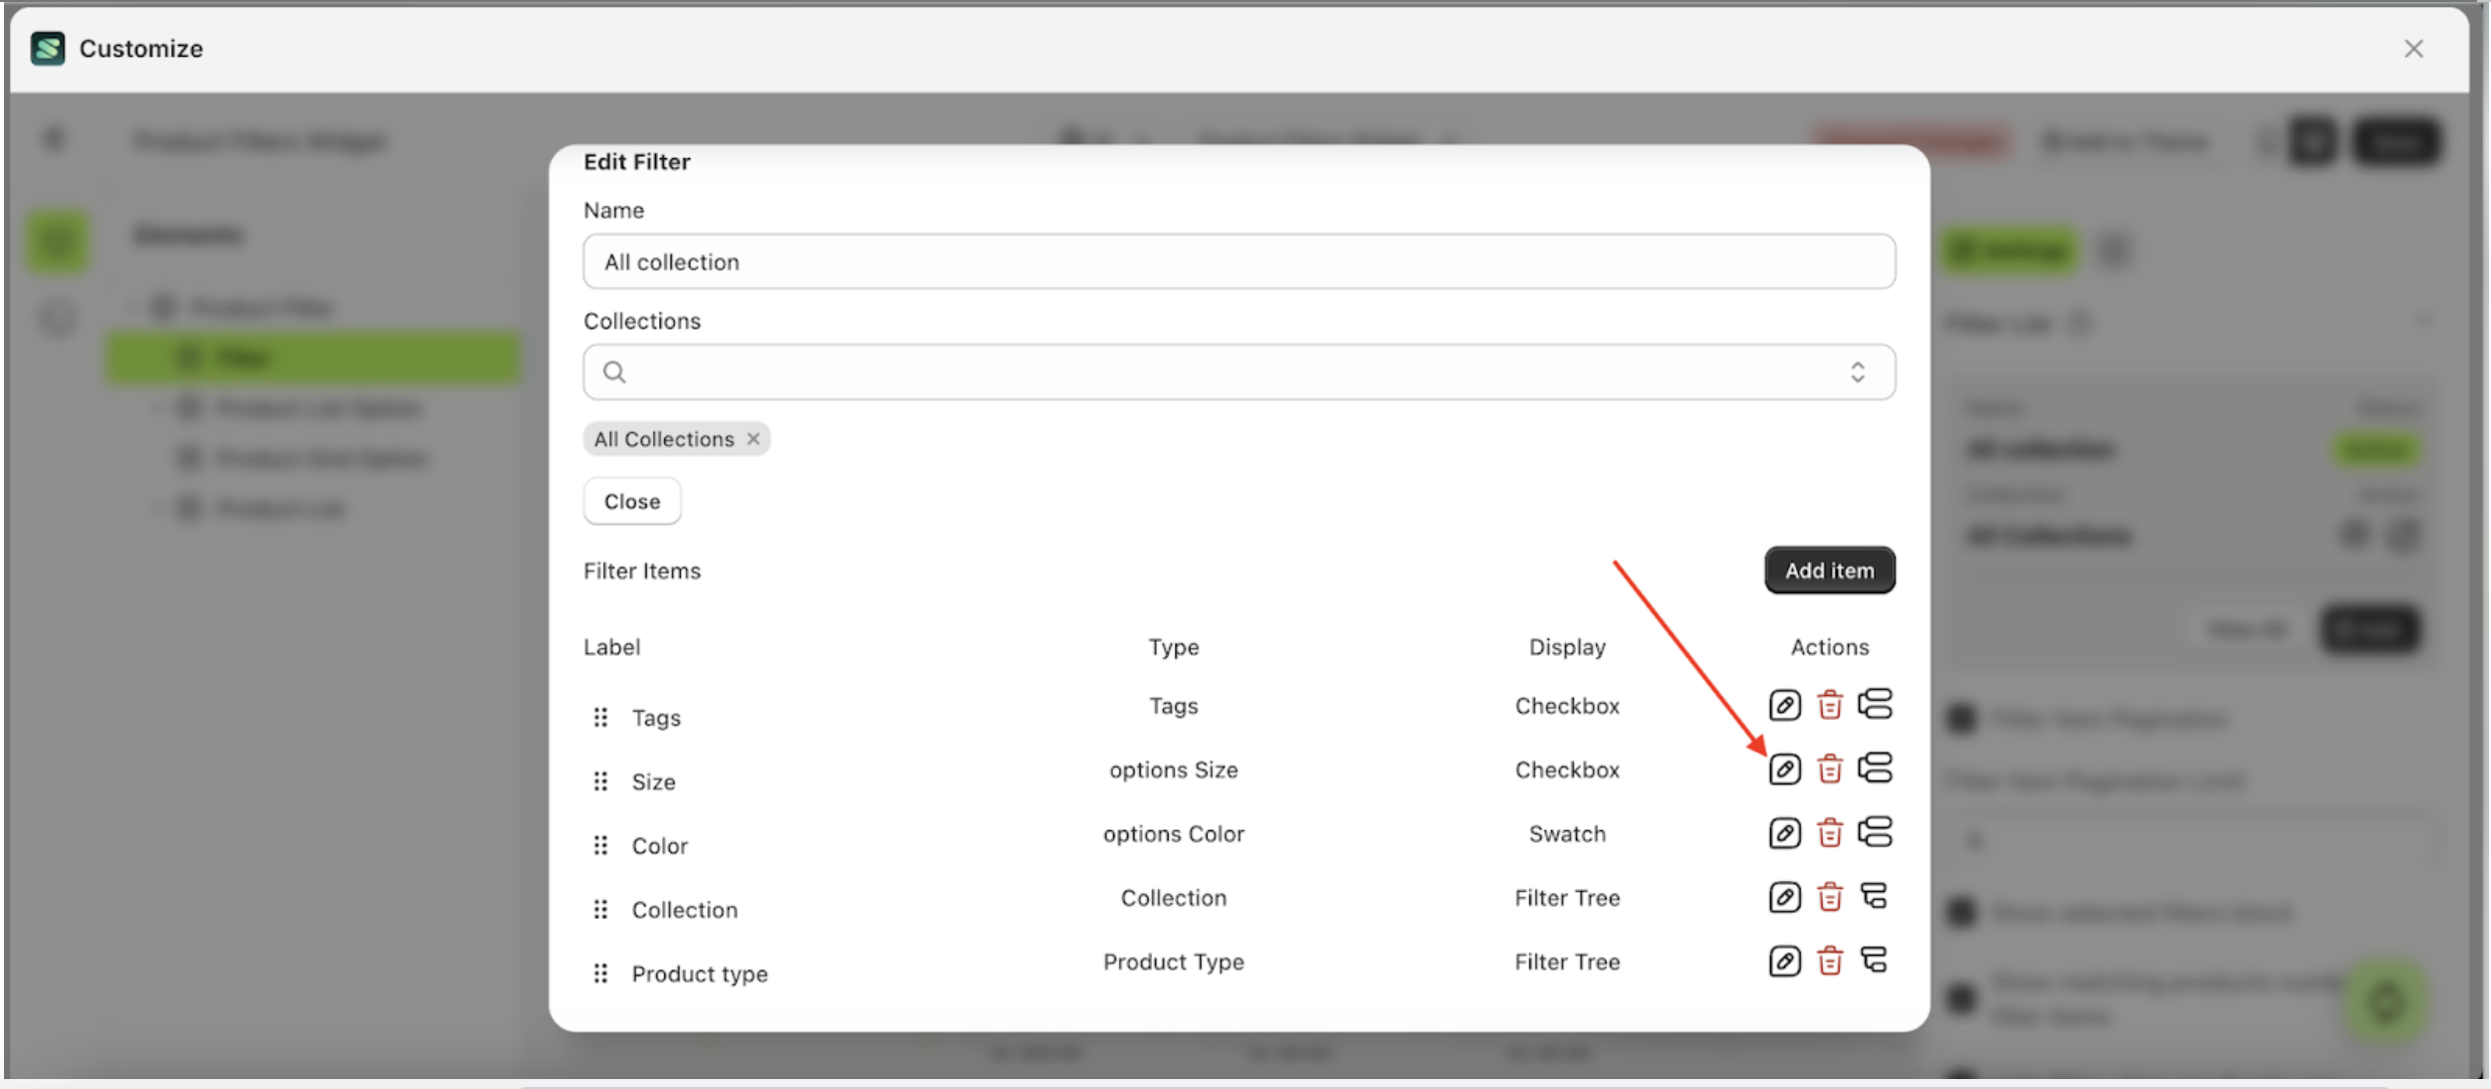Click inside the Name input field

coord(1238,261)
